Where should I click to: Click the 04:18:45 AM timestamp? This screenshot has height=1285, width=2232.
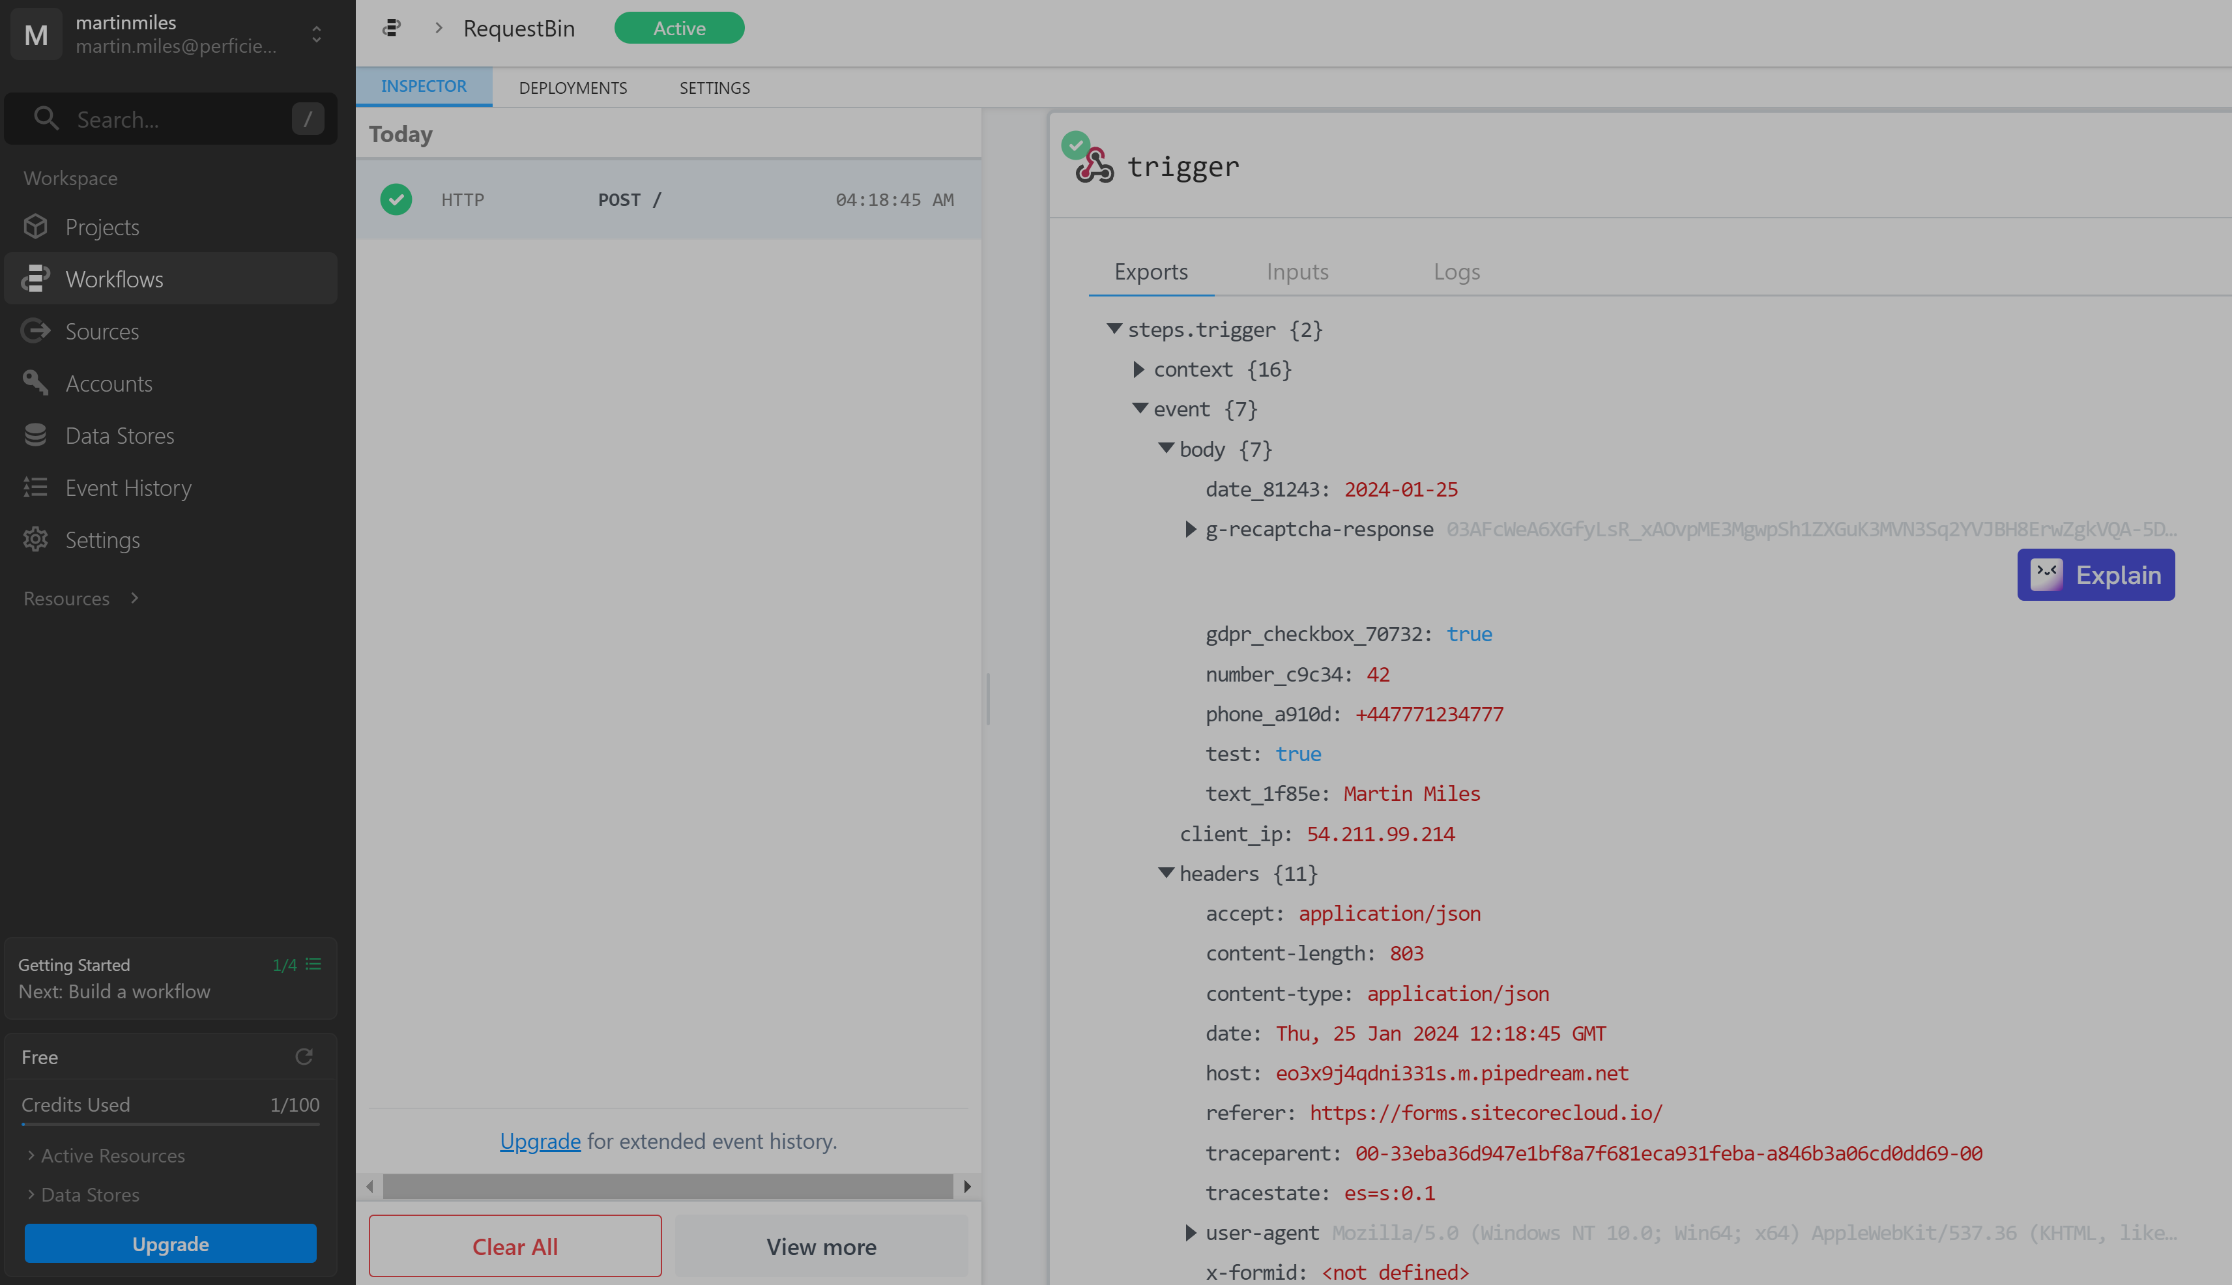[894, 199]
